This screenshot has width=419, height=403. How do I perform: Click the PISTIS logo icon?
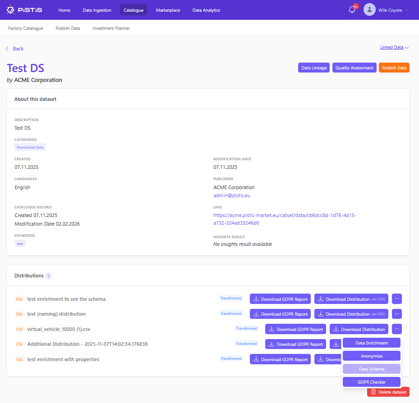click(10, 10)
